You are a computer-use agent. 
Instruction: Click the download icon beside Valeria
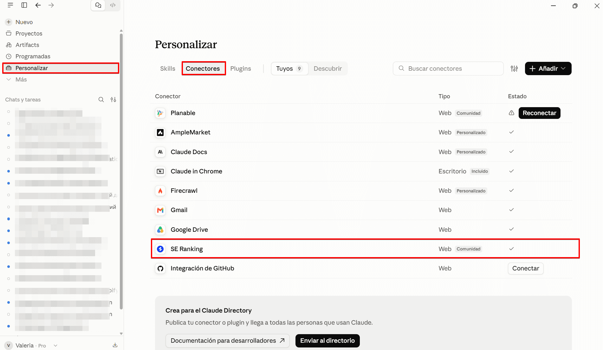[115, 345]
